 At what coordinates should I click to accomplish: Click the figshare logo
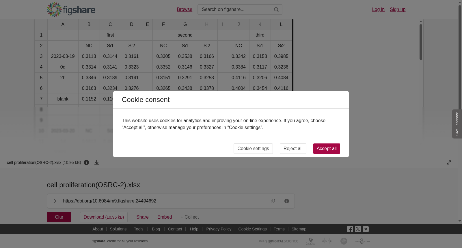(71, 10)
